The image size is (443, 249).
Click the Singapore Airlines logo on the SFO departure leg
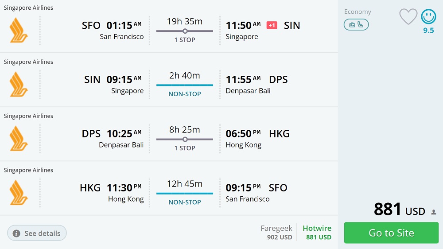click(19, 30)
